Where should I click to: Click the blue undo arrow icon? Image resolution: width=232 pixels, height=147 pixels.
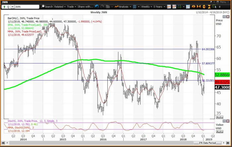96,6
